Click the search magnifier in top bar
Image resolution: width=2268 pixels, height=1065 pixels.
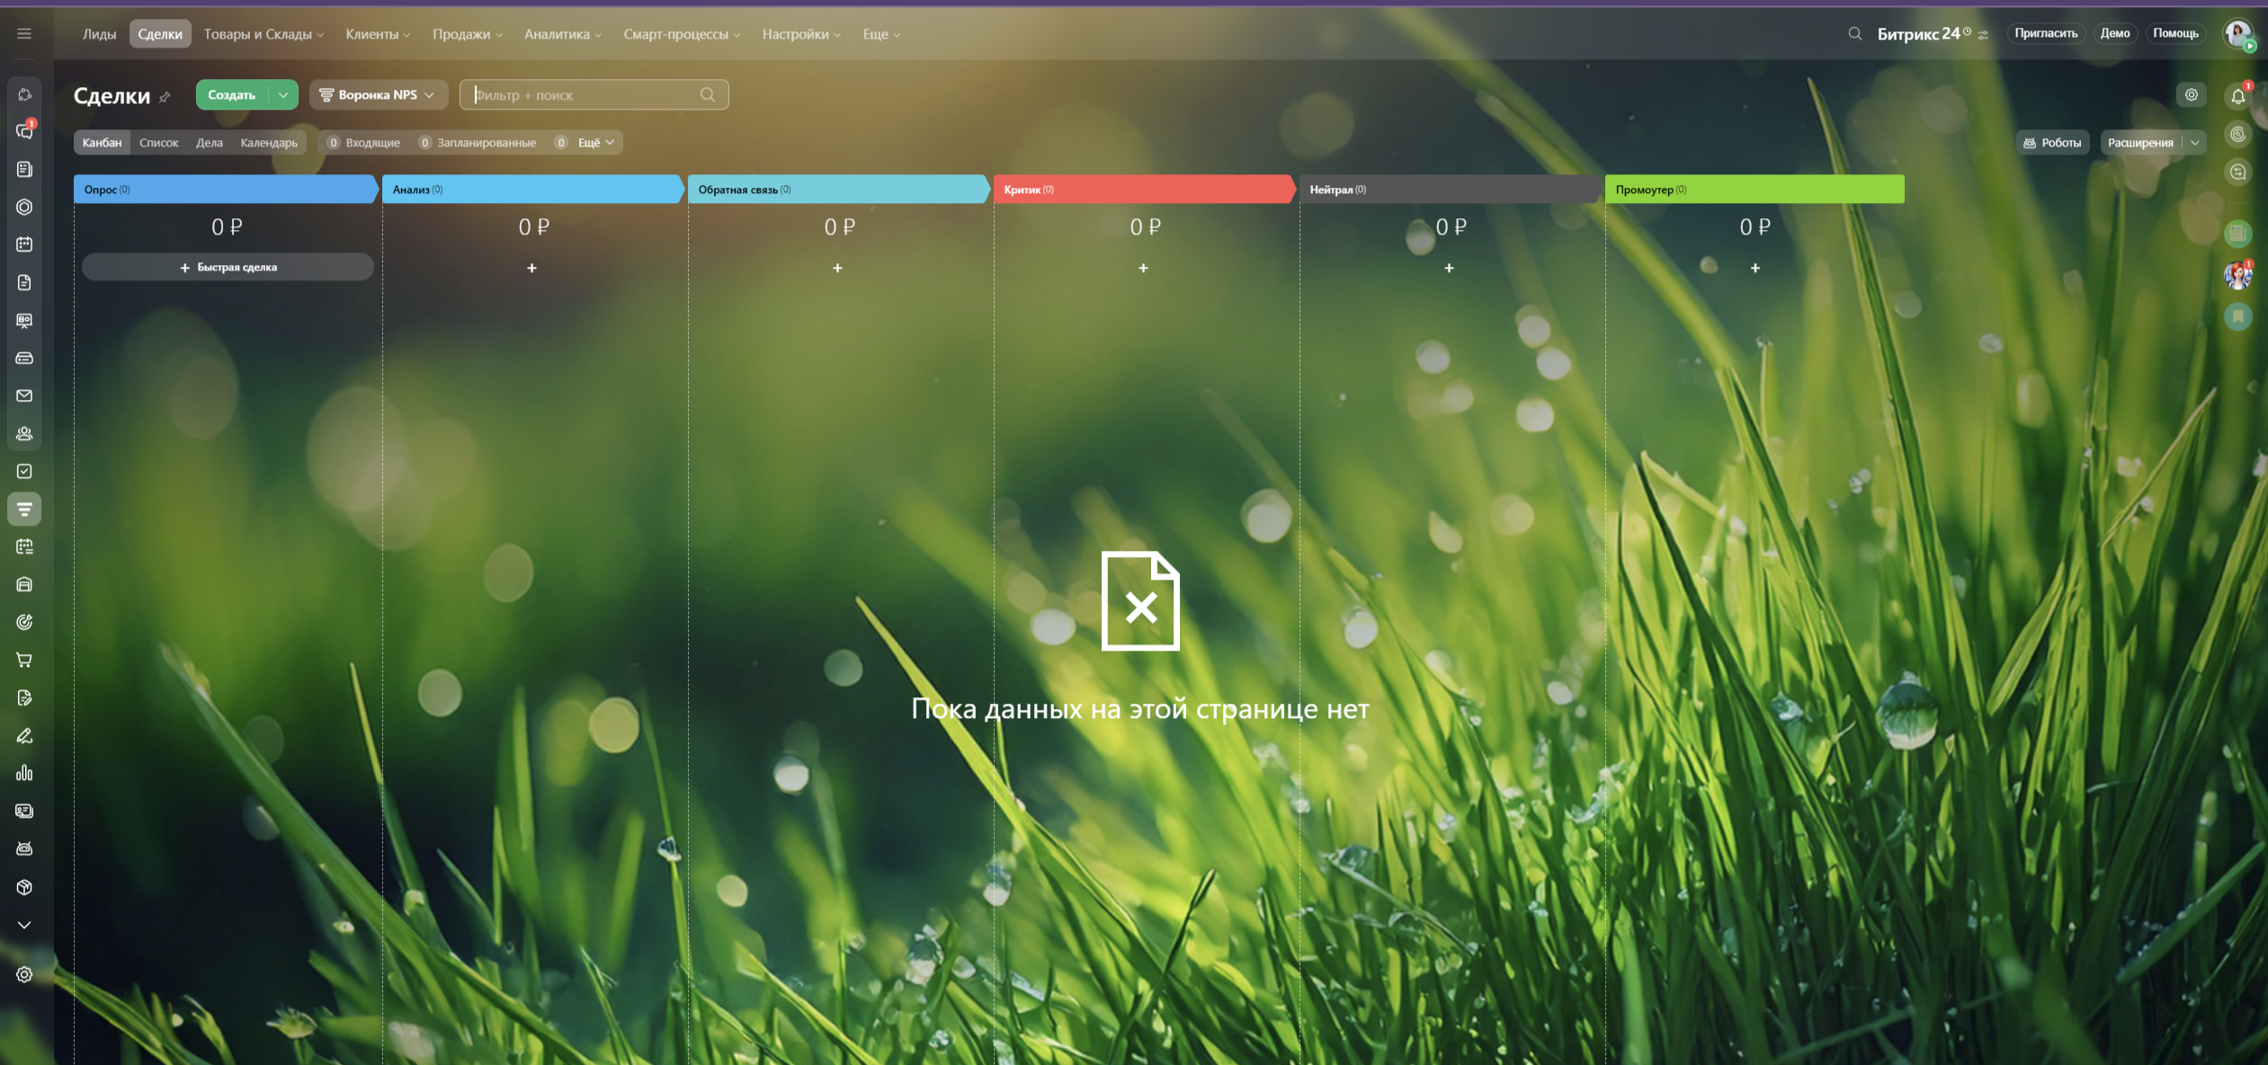point(1854,34)
